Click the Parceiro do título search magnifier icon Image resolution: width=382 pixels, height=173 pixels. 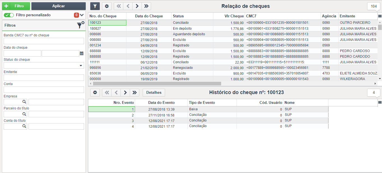(x=24, y=114)
